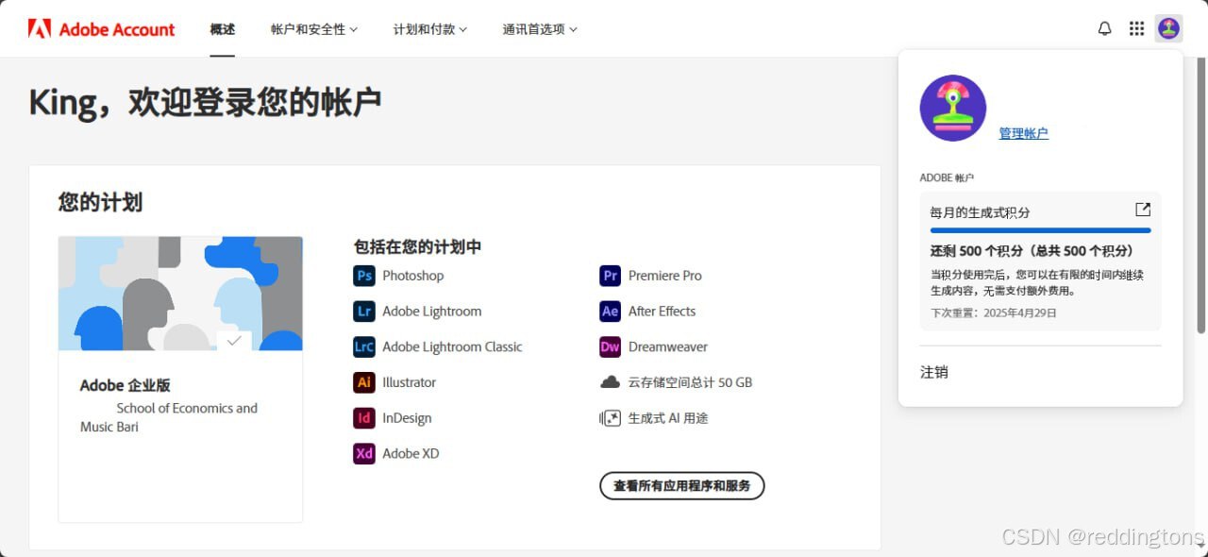Screen dimensions: 1208x557
Task: Click the Adobe XD label
Action: point(411,453)
